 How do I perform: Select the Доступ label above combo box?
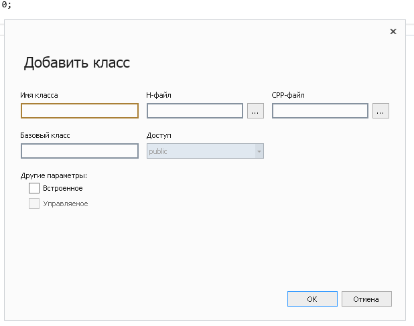tap(159, 136)
